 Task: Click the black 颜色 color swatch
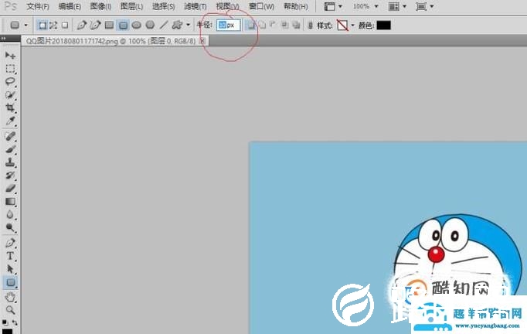(x=383, y=25)
